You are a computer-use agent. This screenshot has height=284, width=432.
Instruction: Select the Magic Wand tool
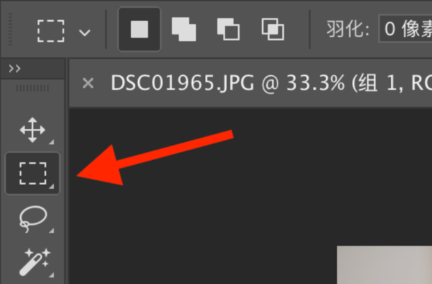[35, 262]
